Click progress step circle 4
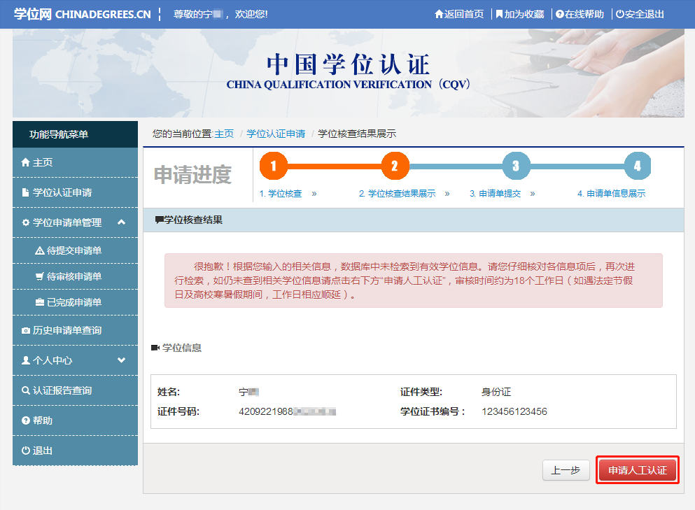The image size is (695, 510). pyautogui.click(x=638, y=167)
